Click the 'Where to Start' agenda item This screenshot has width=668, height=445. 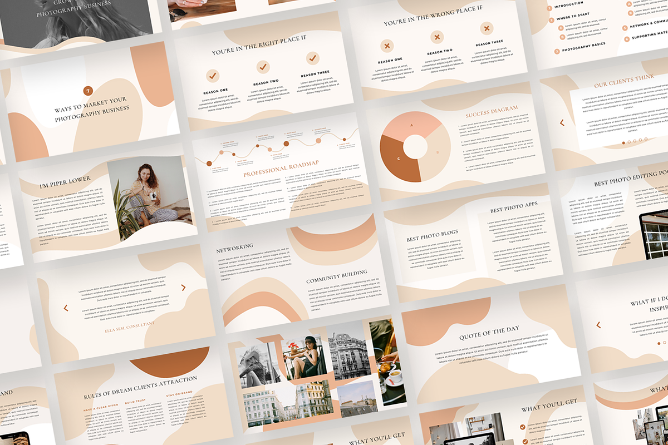tap(574, 16)
